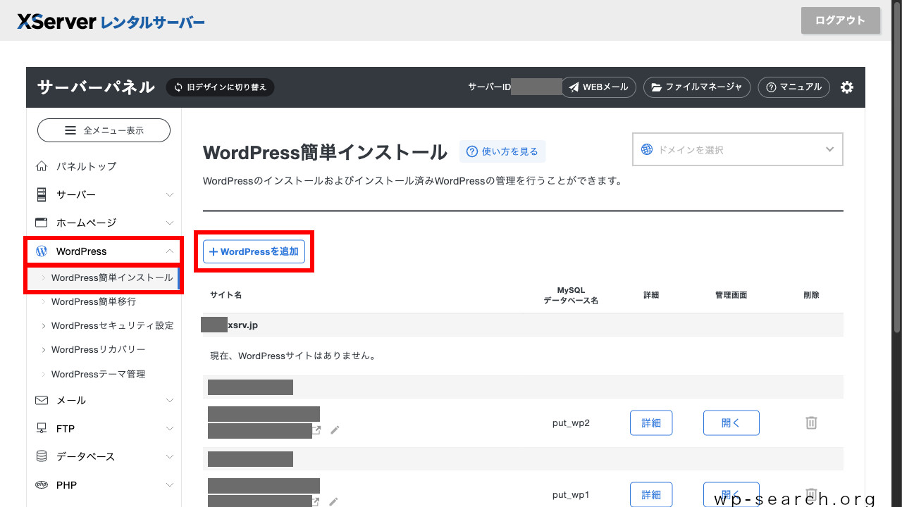Open WEBメール via the paper plane icon
The image size is (902, 507).
[574, 87]
